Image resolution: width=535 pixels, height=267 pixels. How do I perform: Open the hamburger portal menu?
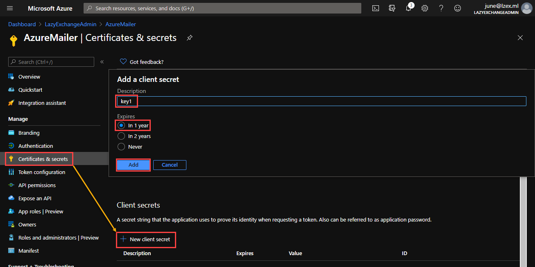tap(10, 8)
